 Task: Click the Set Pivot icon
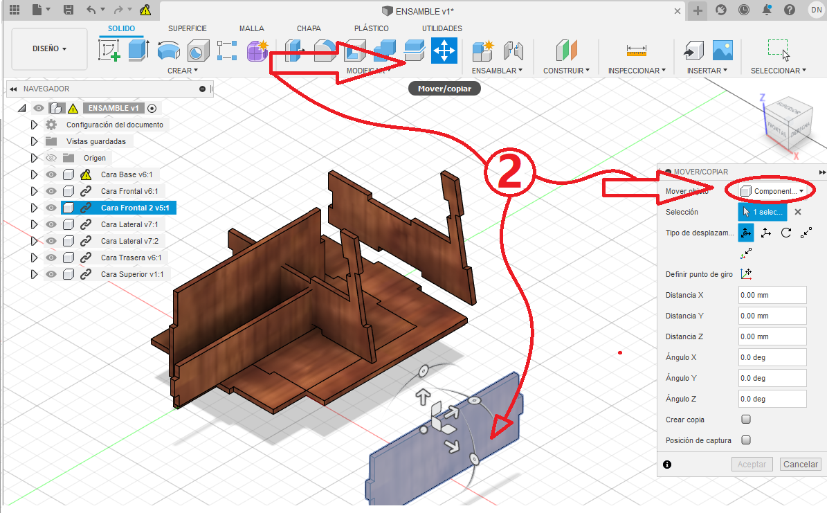pyautogui.click(x=746, y=274)
